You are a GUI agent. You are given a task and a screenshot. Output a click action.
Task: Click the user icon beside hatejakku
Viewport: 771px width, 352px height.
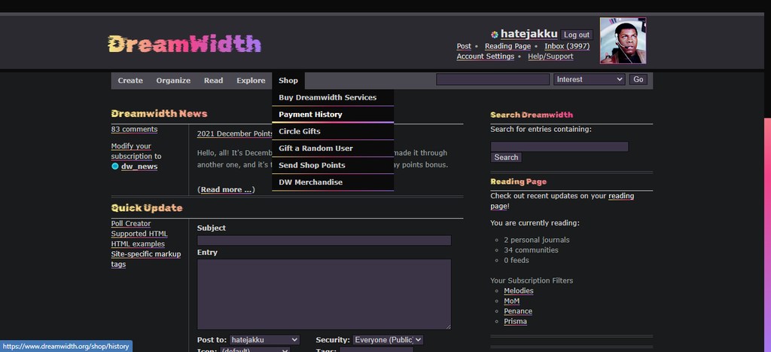495,35
